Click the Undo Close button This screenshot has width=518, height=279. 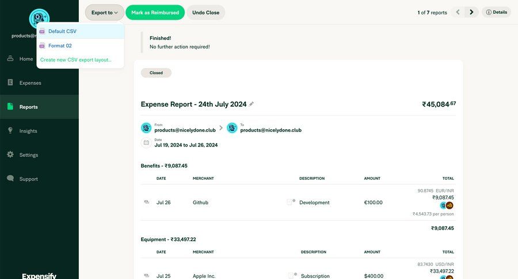[205, 13]
